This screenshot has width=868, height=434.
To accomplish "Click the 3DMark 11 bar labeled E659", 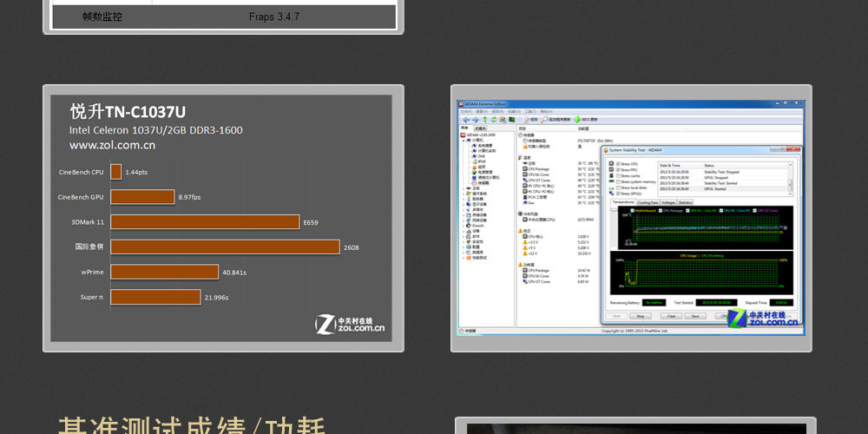I will coord(205,222).
